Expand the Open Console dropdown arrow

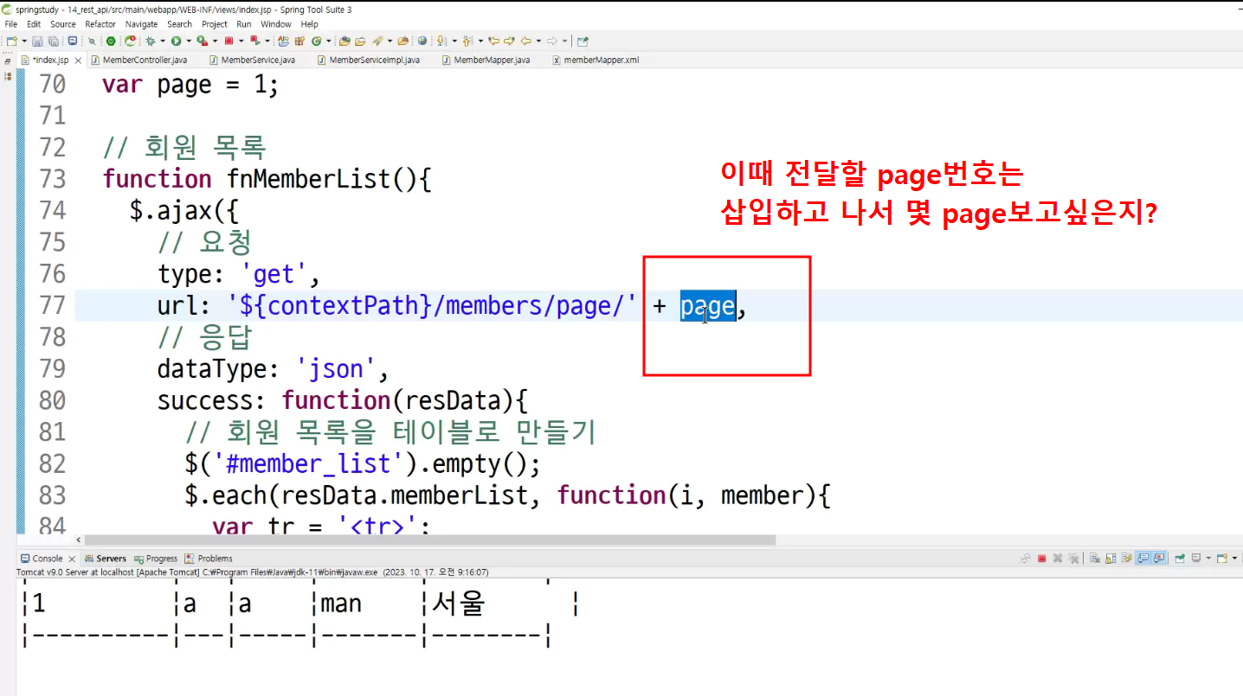1234,559
